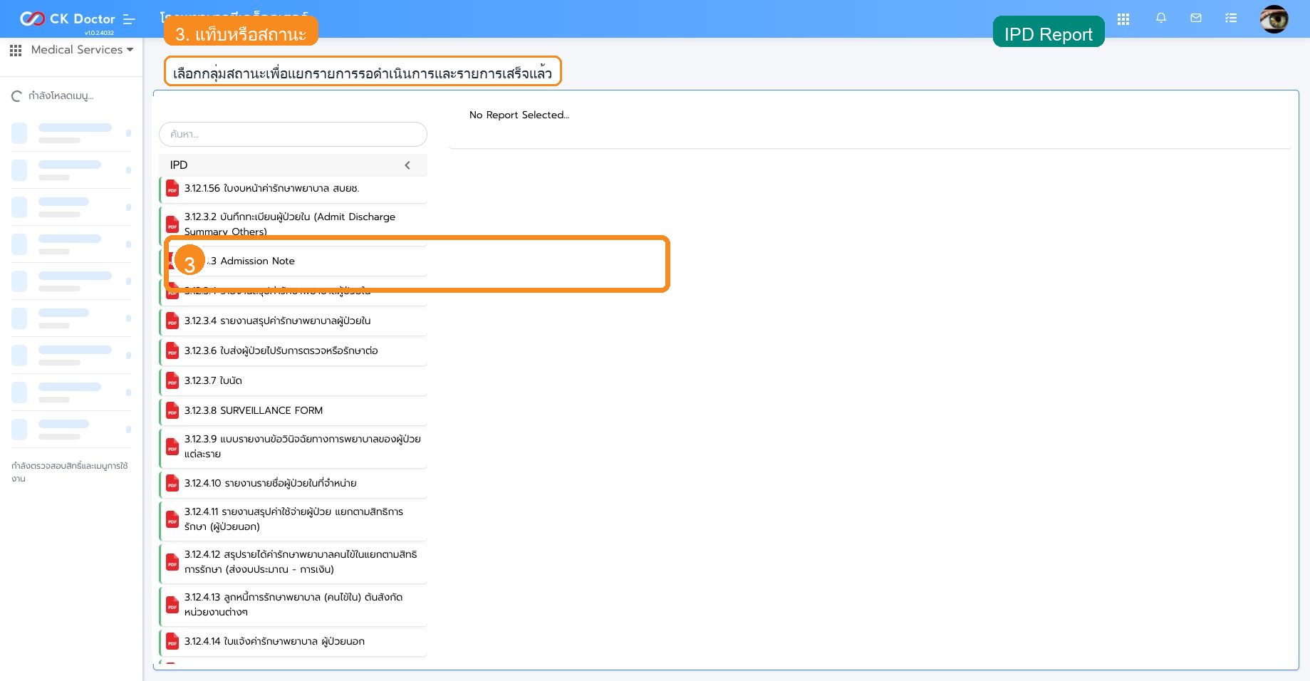
Task: Click the IPD group header label
Action: pos(179,165)
